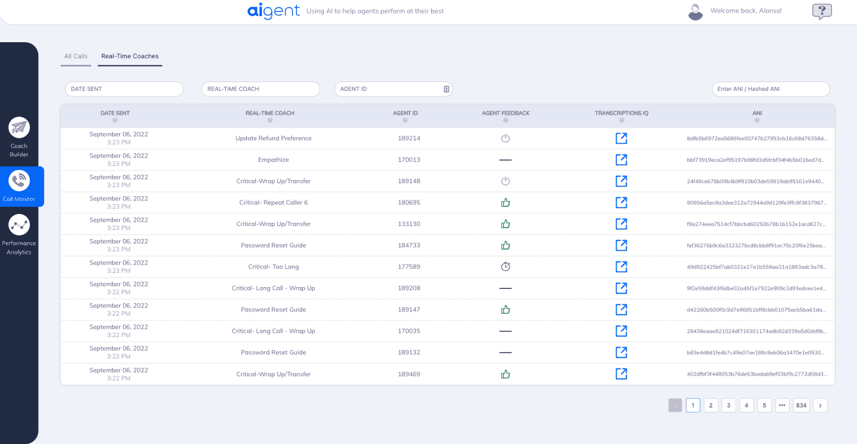Click power feedback icon for agent 189214
Image resolution: width=857 pixels, height=444 pixels.
pos(505,138)
